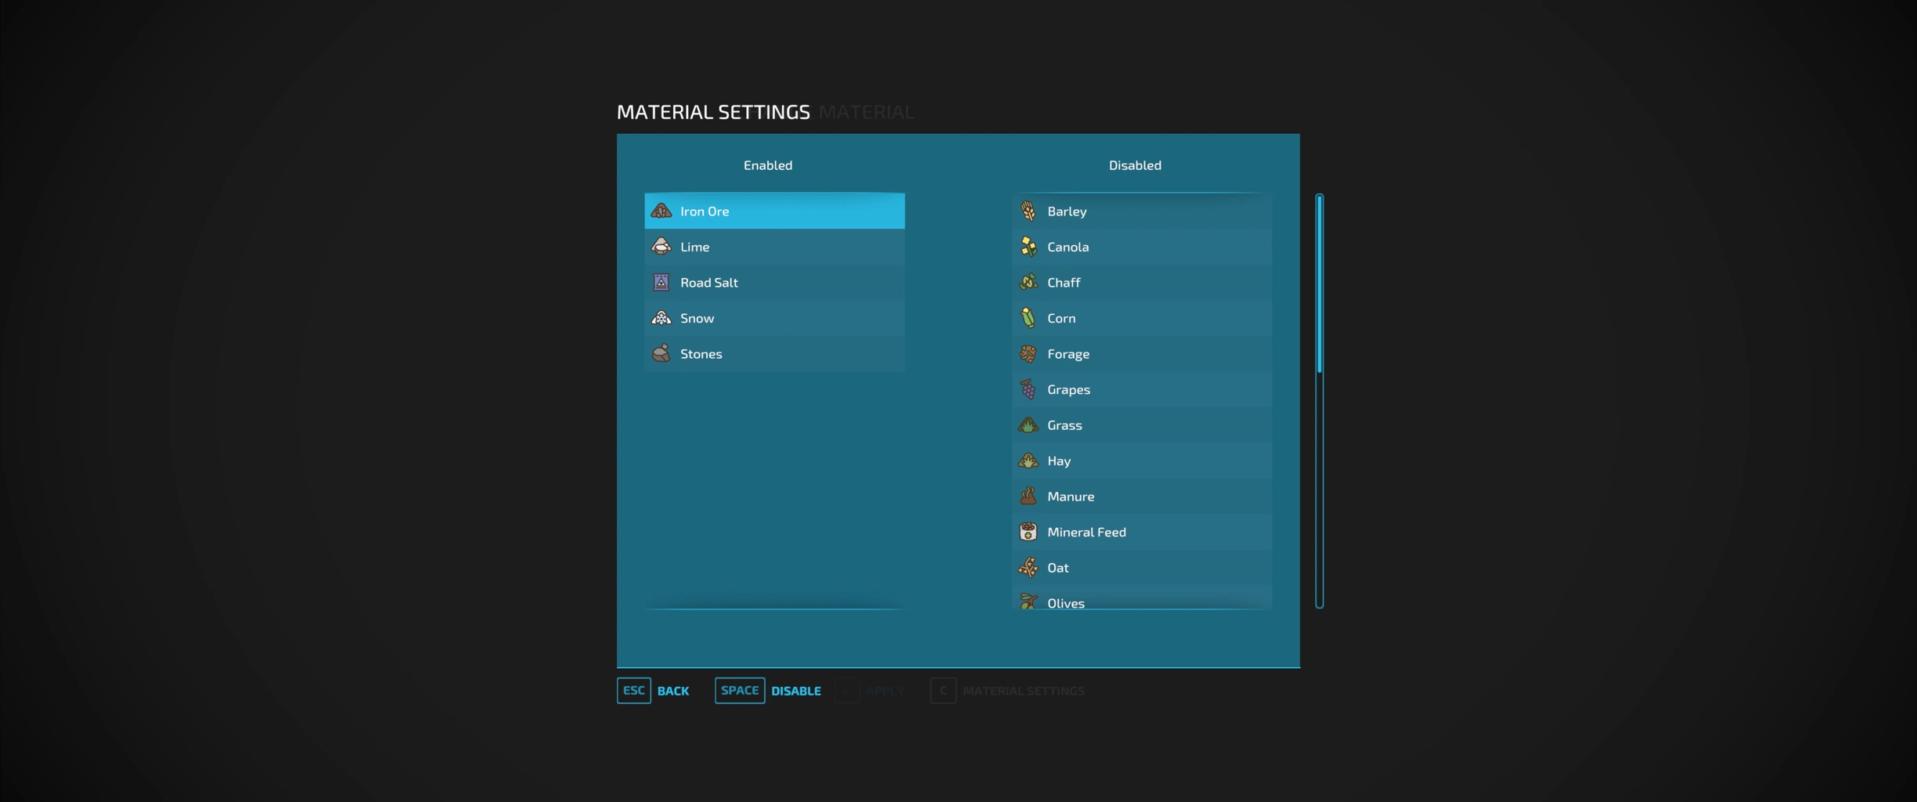
Task: Click the Grapes bunch icon
Action: [1028, 389]
